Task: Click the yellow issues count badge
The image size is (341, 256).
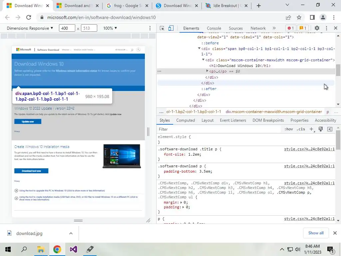Action: click(303, 28)
